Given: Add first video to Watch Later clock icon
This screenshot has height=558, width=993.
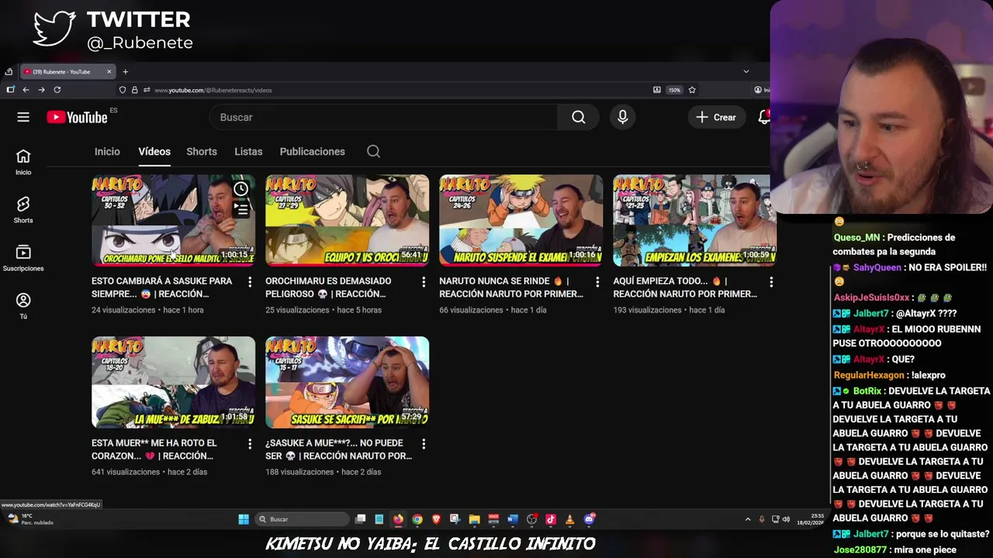Looking at the screenshot, I should point(241,189).
